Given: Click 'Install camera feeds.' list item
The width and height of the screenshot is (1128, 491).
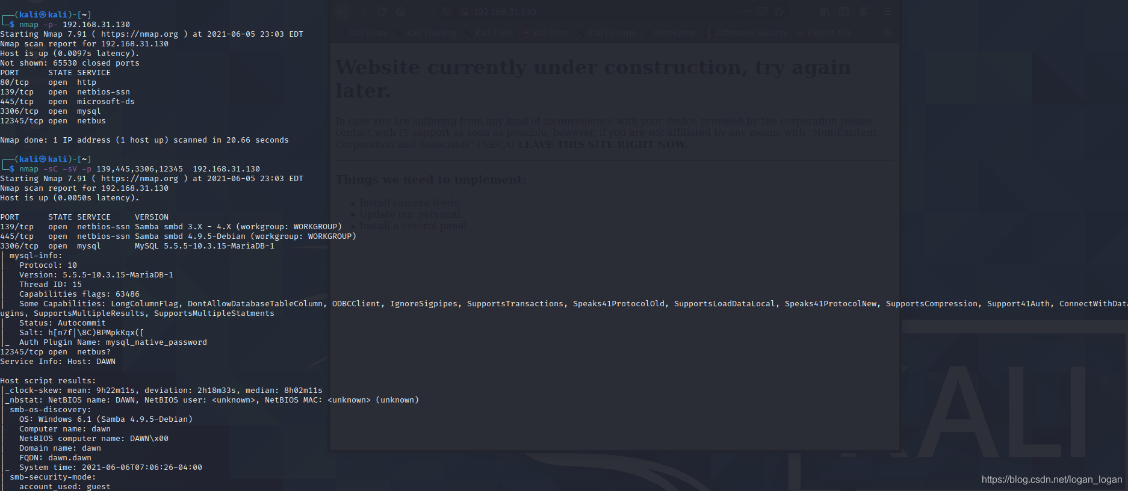Looking at the screenshot, I should point(411,203).
